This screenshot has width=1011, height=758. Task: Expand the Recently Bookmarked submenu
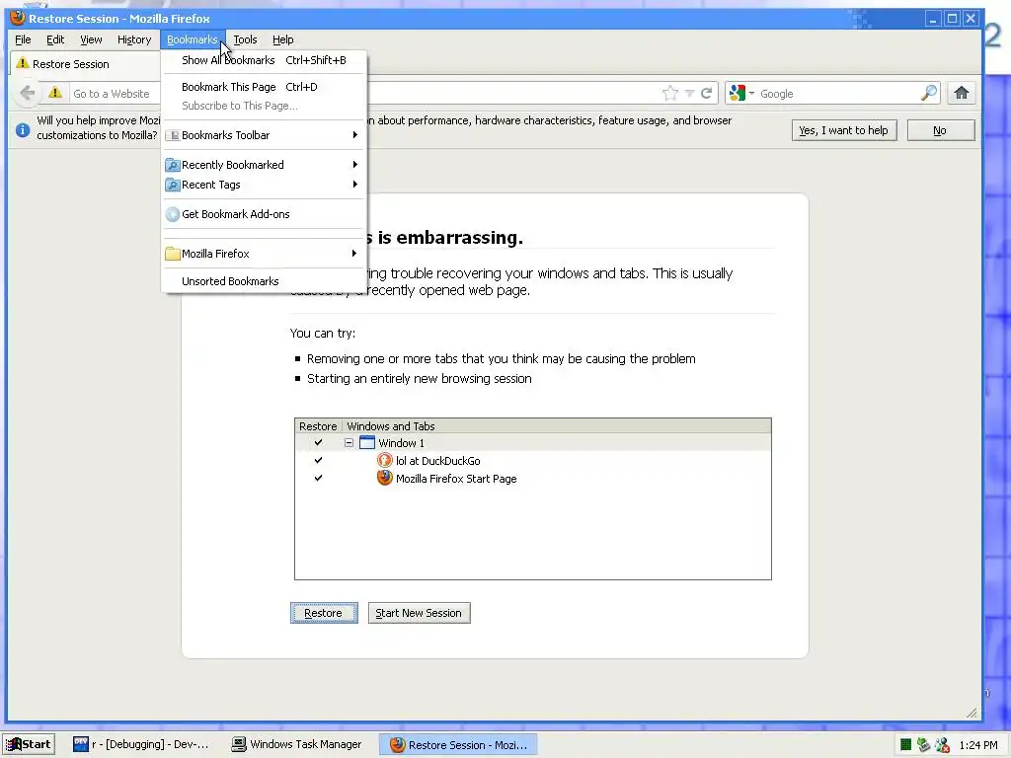click(354, 165)
